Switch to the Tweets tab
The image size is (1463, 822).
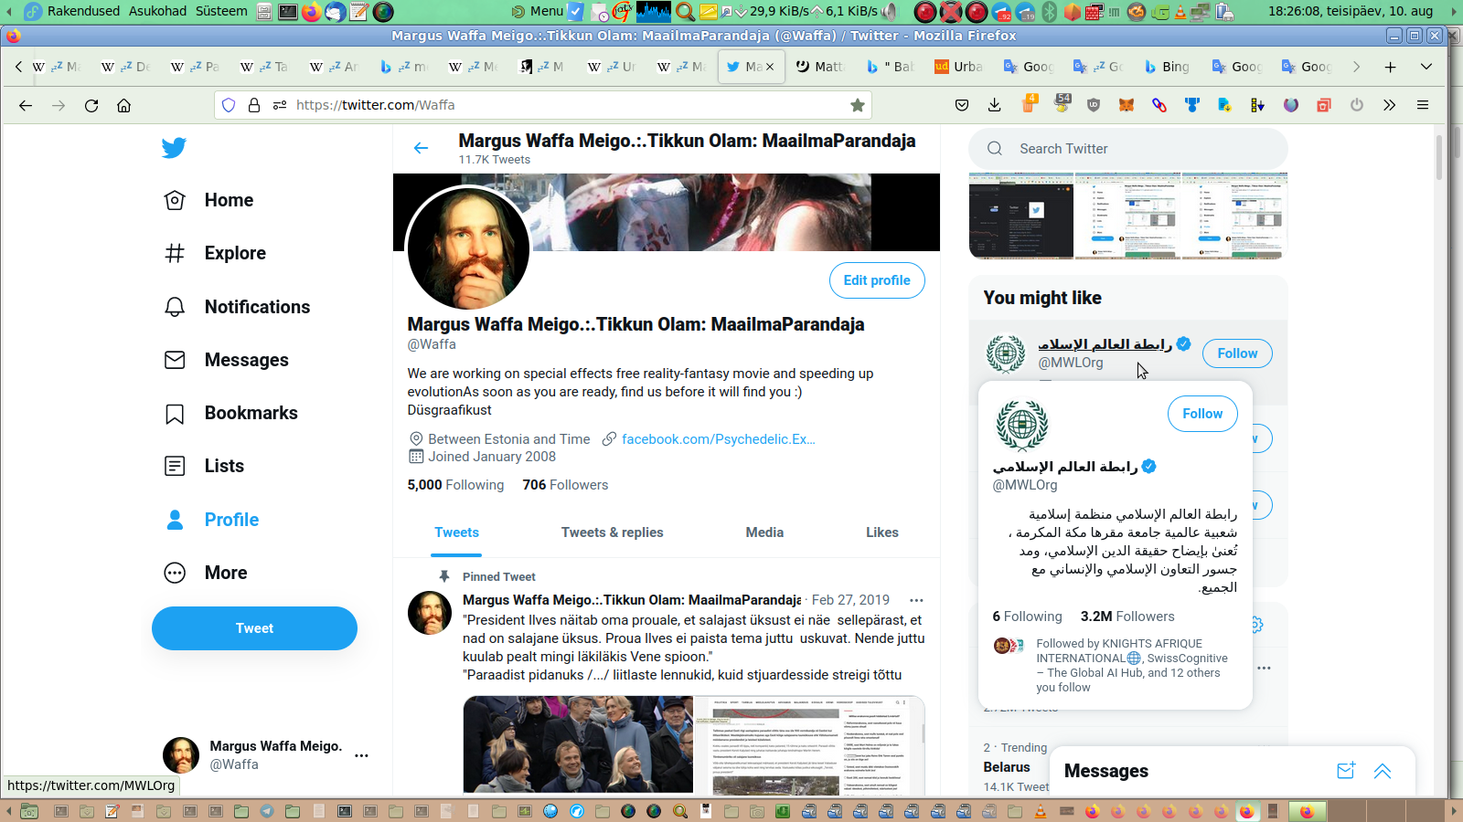point(456,532)
